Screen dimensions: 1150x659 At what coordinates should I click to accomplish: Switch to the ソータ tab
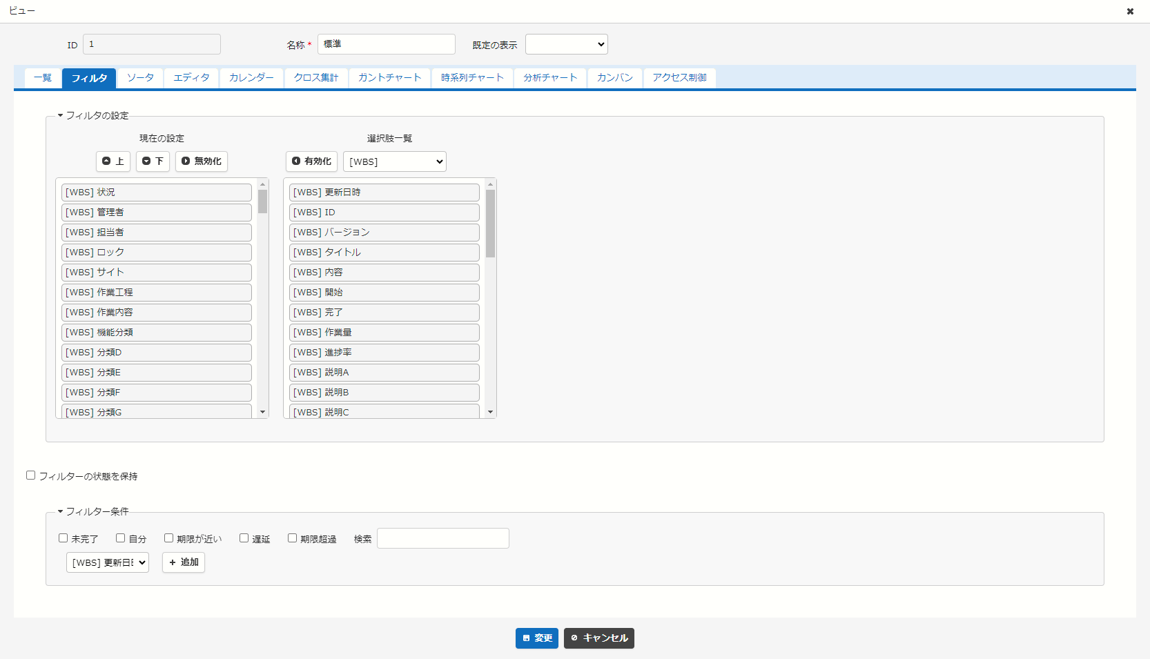point(140,78)
